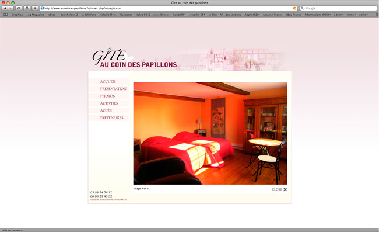The width and height of the screenshot is (379, 232).
Task: Expand the Informations (906) bookmark folder
Action: coord(318,15)
